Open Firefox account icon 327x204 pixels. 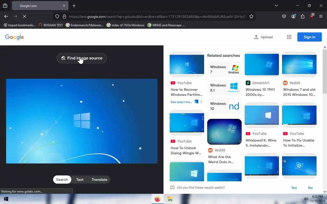point(293,16)
